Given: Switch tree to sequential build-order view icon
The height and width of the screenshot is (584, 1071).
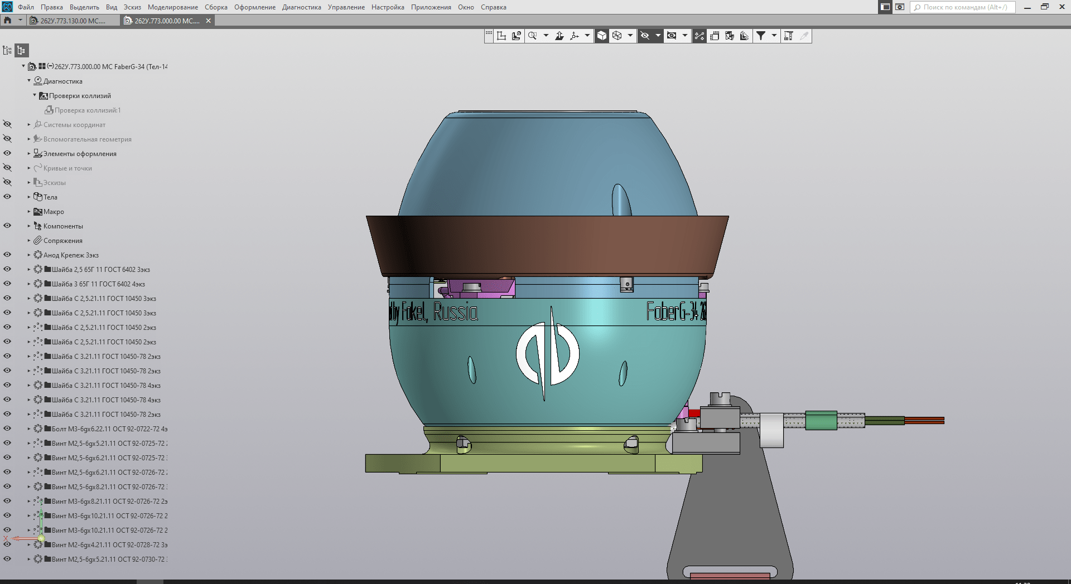Looking at the screenshot, I should point(7,50).
